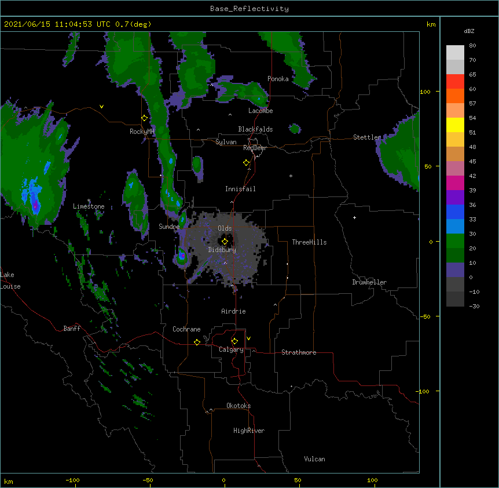Pick the purple 36-39 dBZ legend swatch
The height and width of the screenshot is (488, 499).
tap(455, 197)
